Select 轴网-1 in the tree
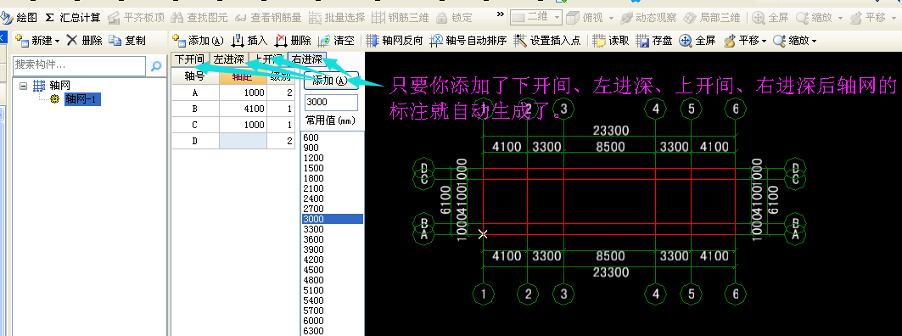This screenshot has width=902, height=336. (x=83, y=99)
